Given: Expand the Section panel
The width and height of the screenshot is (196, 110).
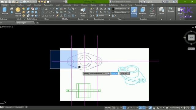Looking at the screenshot, I should (x=82, y=19).
